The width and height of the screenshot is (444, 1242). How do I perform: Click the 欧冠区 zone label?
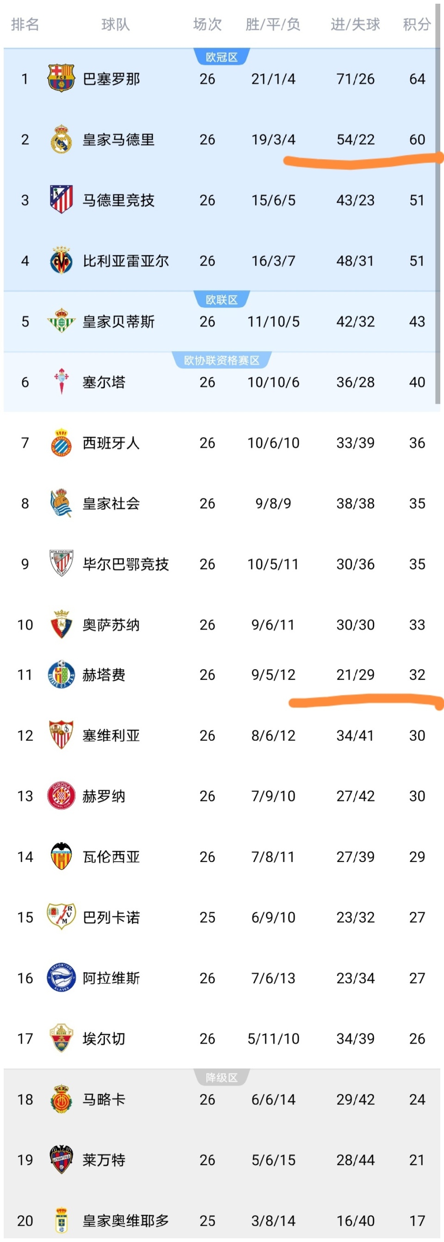coord(222,57)
